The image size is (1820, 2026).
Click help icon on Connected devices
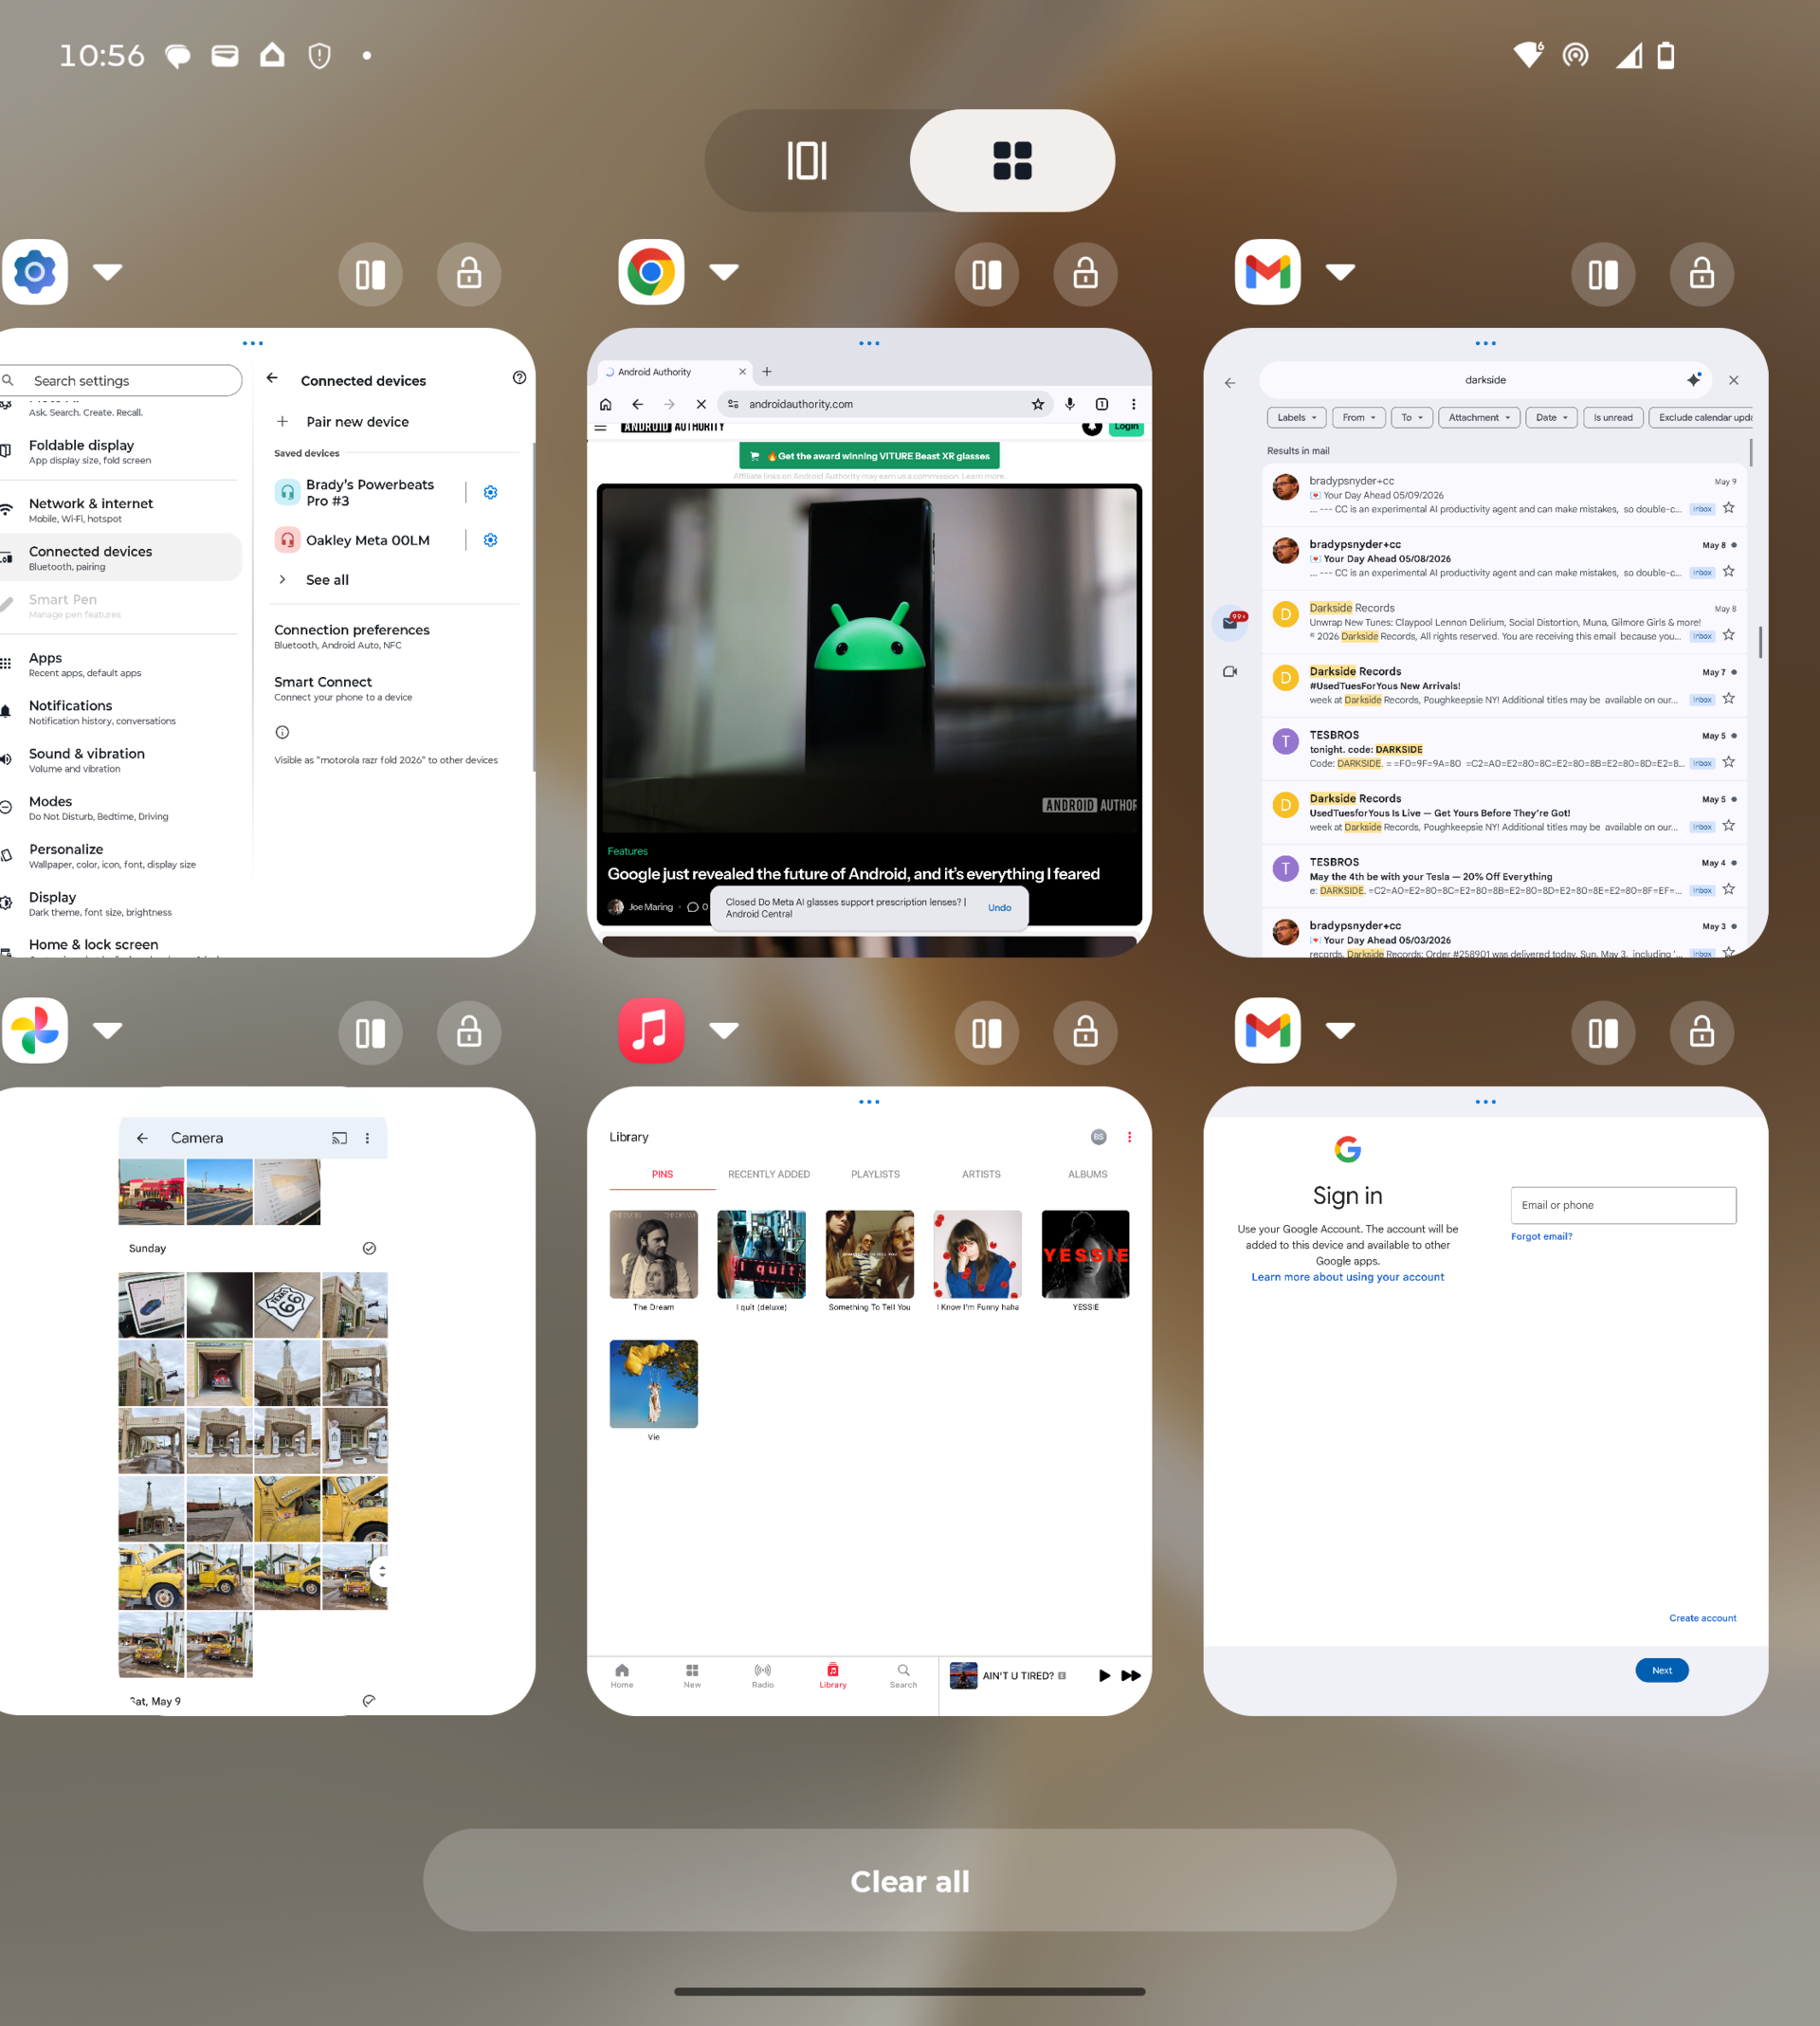click(519, 378)
